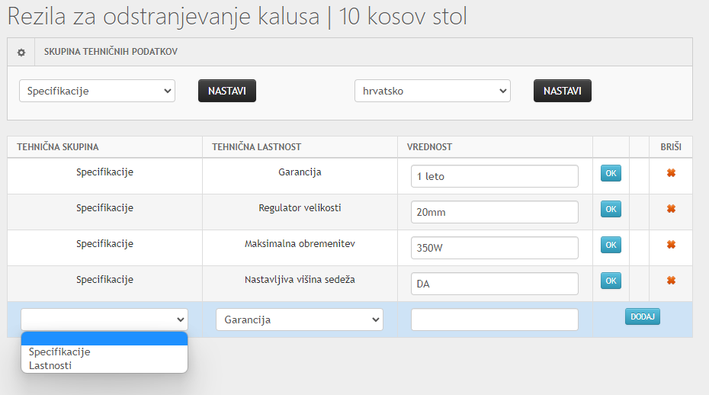Select the blank highlighted dropdown option
This screenshot has width=709, height=395.
[x=104, y=339]
